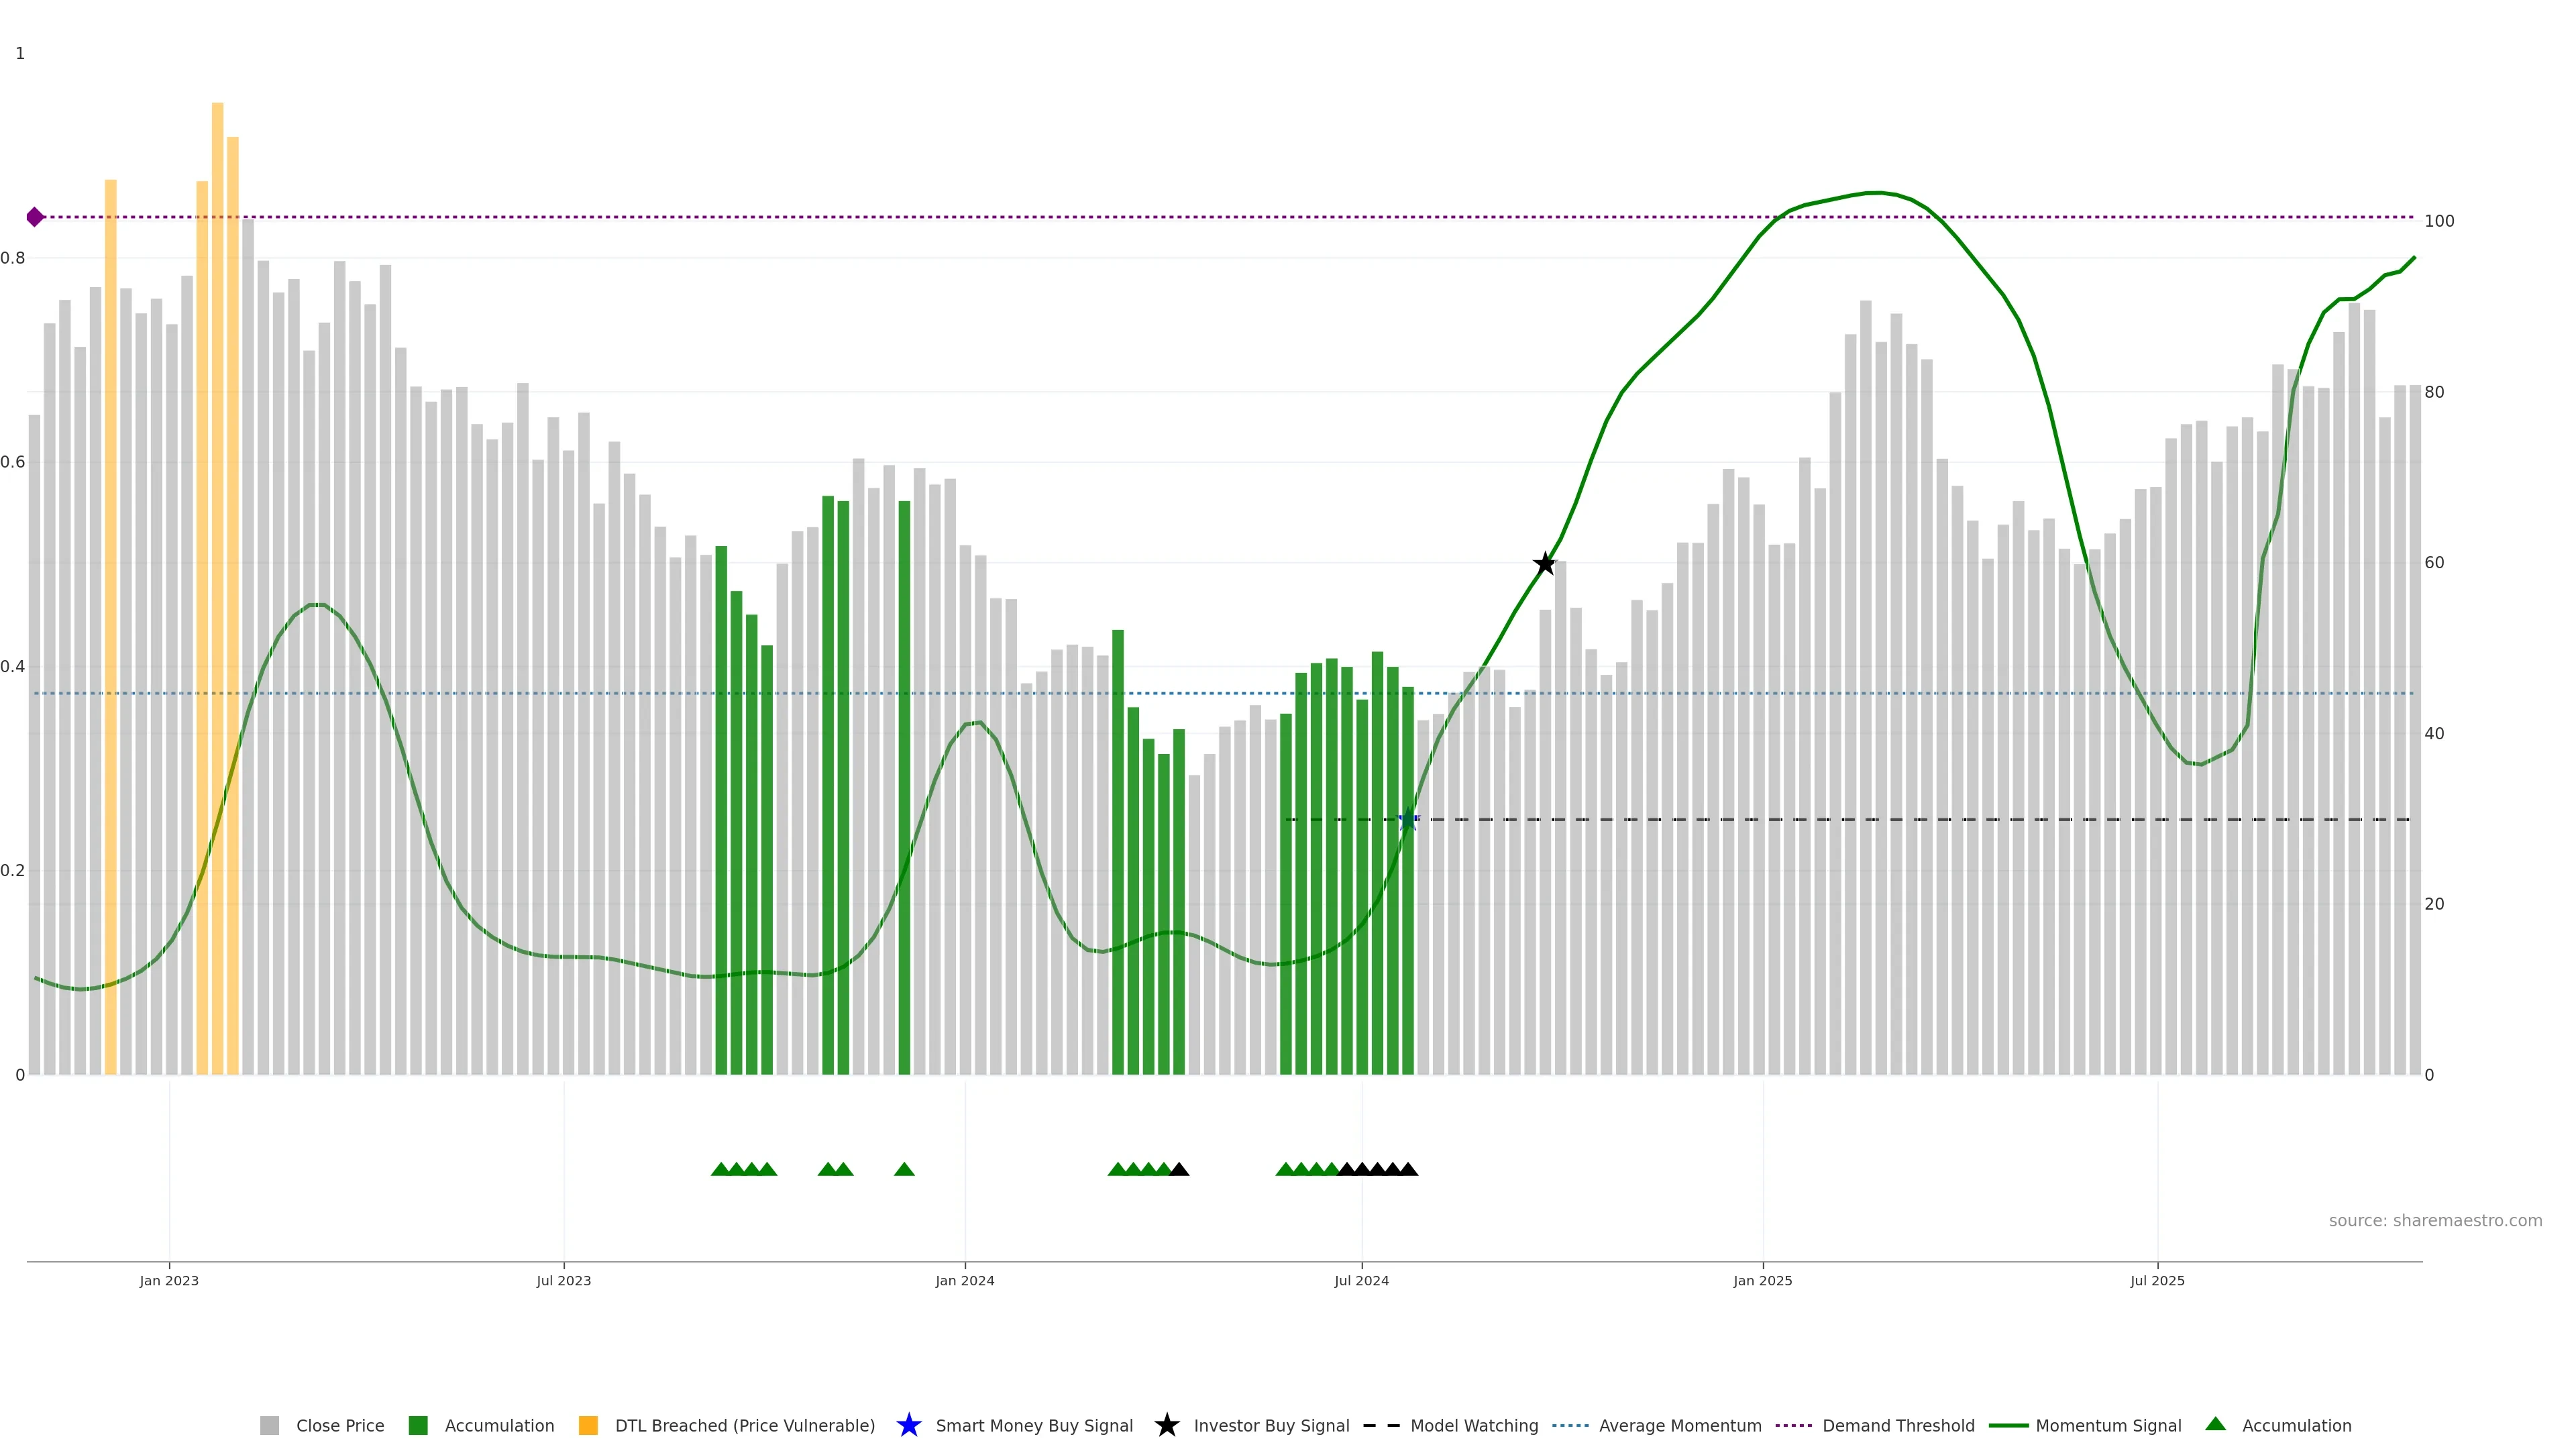The width and height of the screenshot is (2576, 1449).
Task: Click the green Accumulation square swatch in legend
Action: coord(418,1426)
